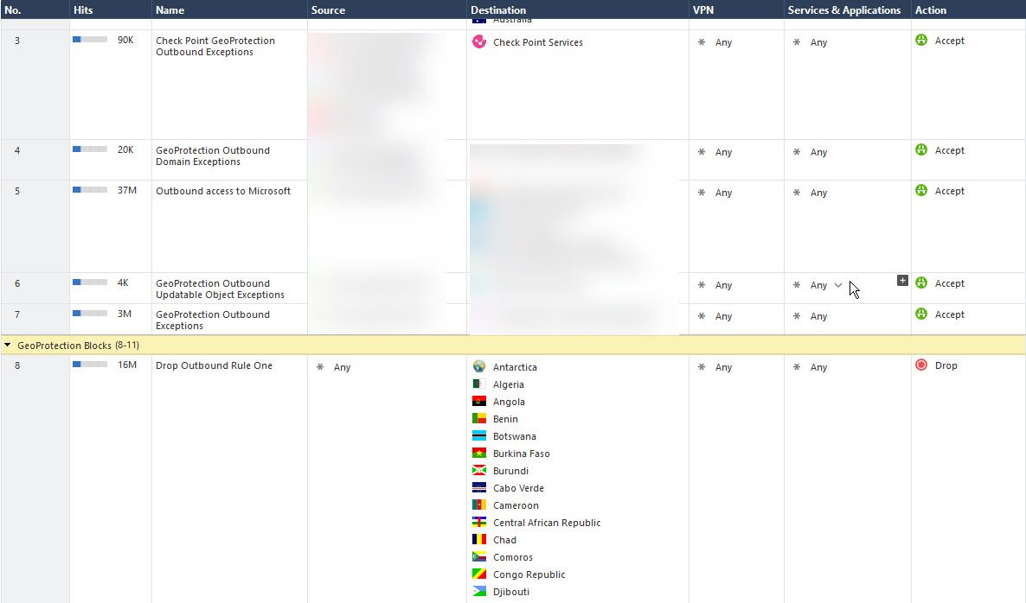Click the Check Point Services object icon
This screenshot has height=603, width=1026.
479,41
